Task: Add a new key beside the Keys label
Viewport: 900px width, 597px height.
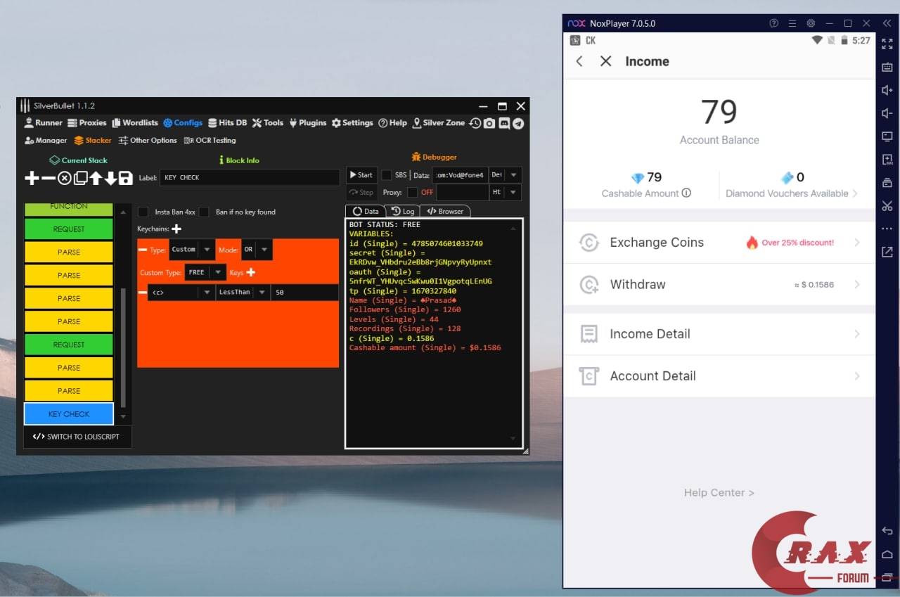Action: [250, 272]
